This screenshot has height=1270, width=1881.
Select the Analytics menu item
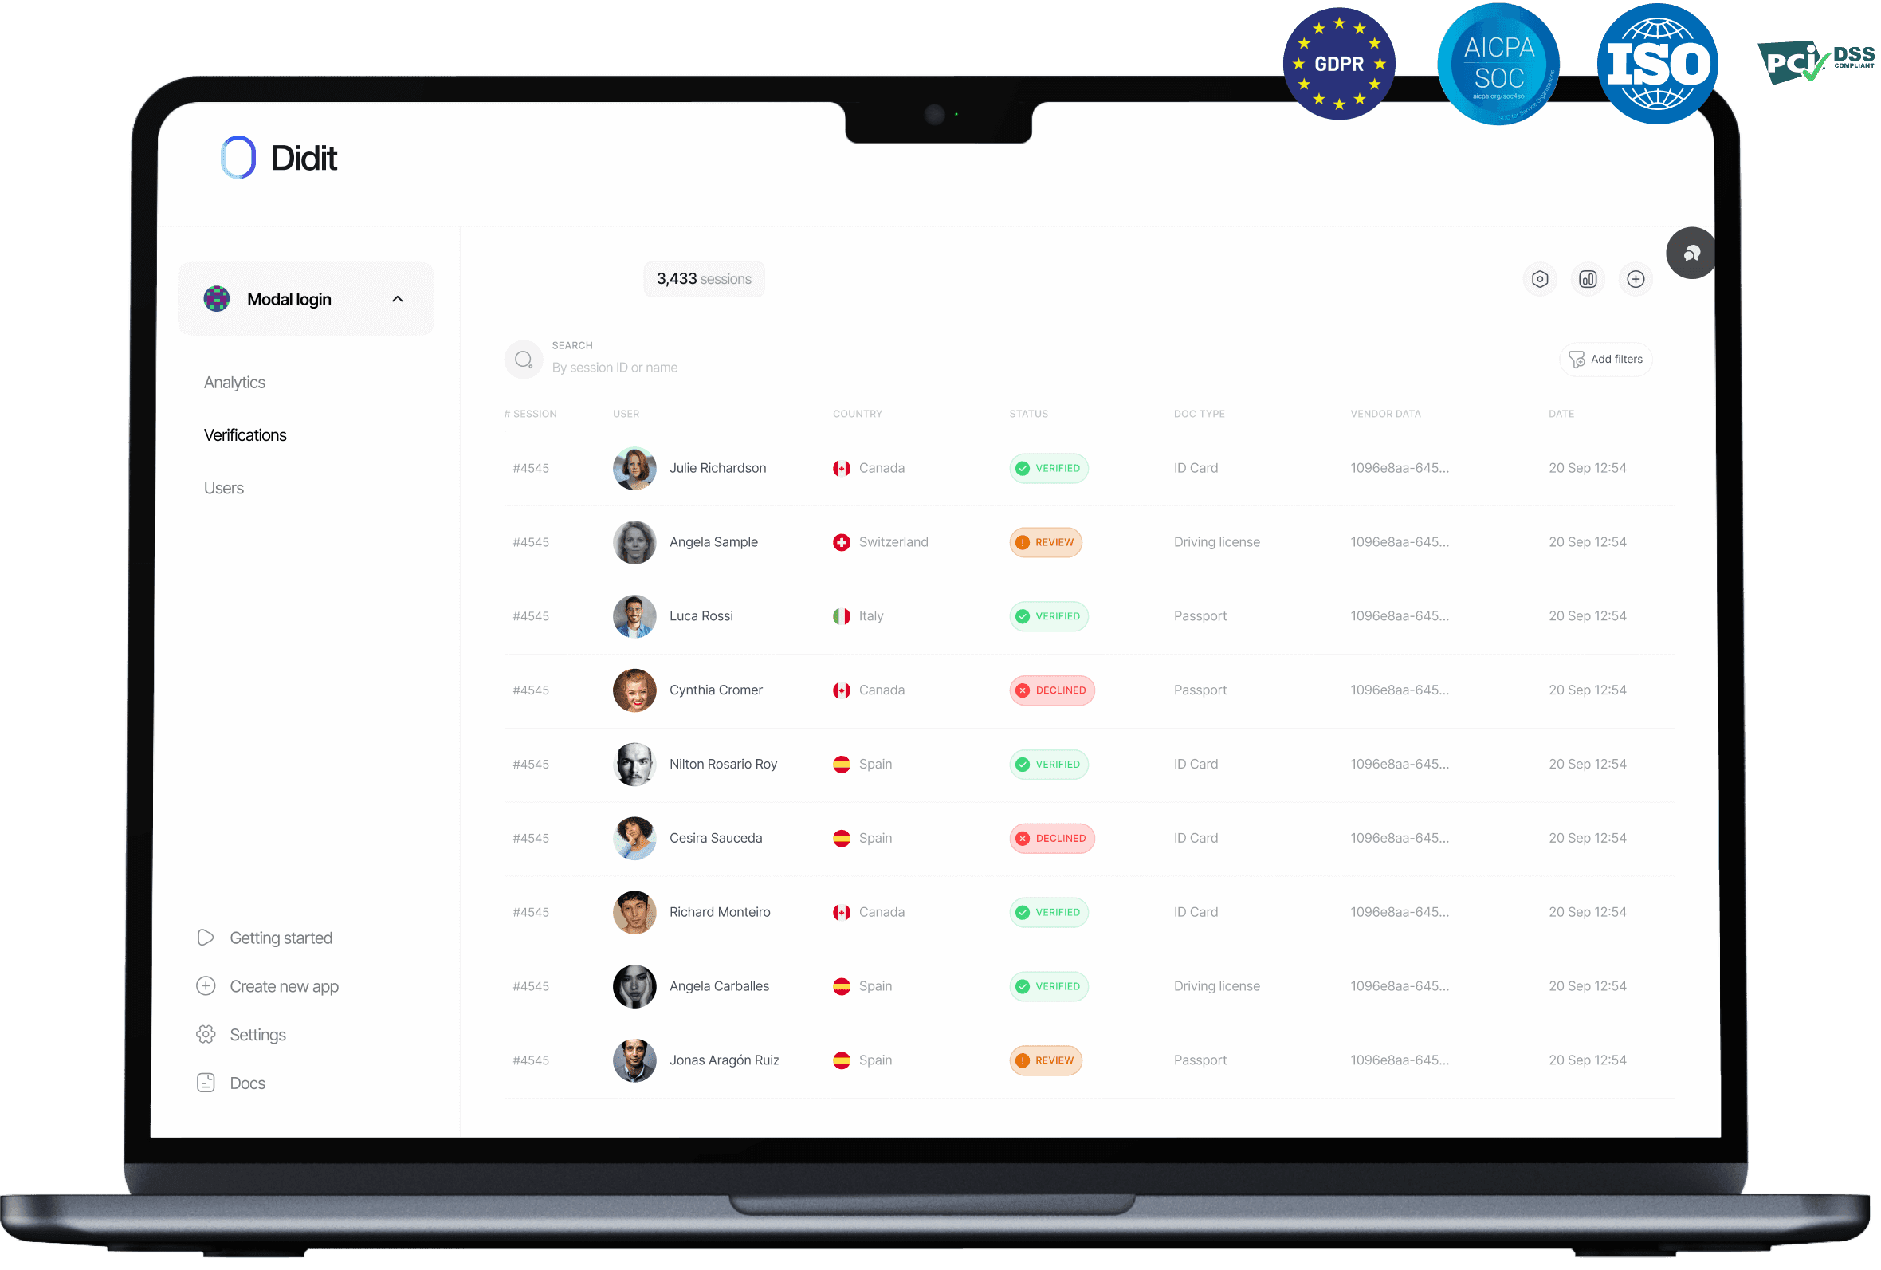[237, 383]
